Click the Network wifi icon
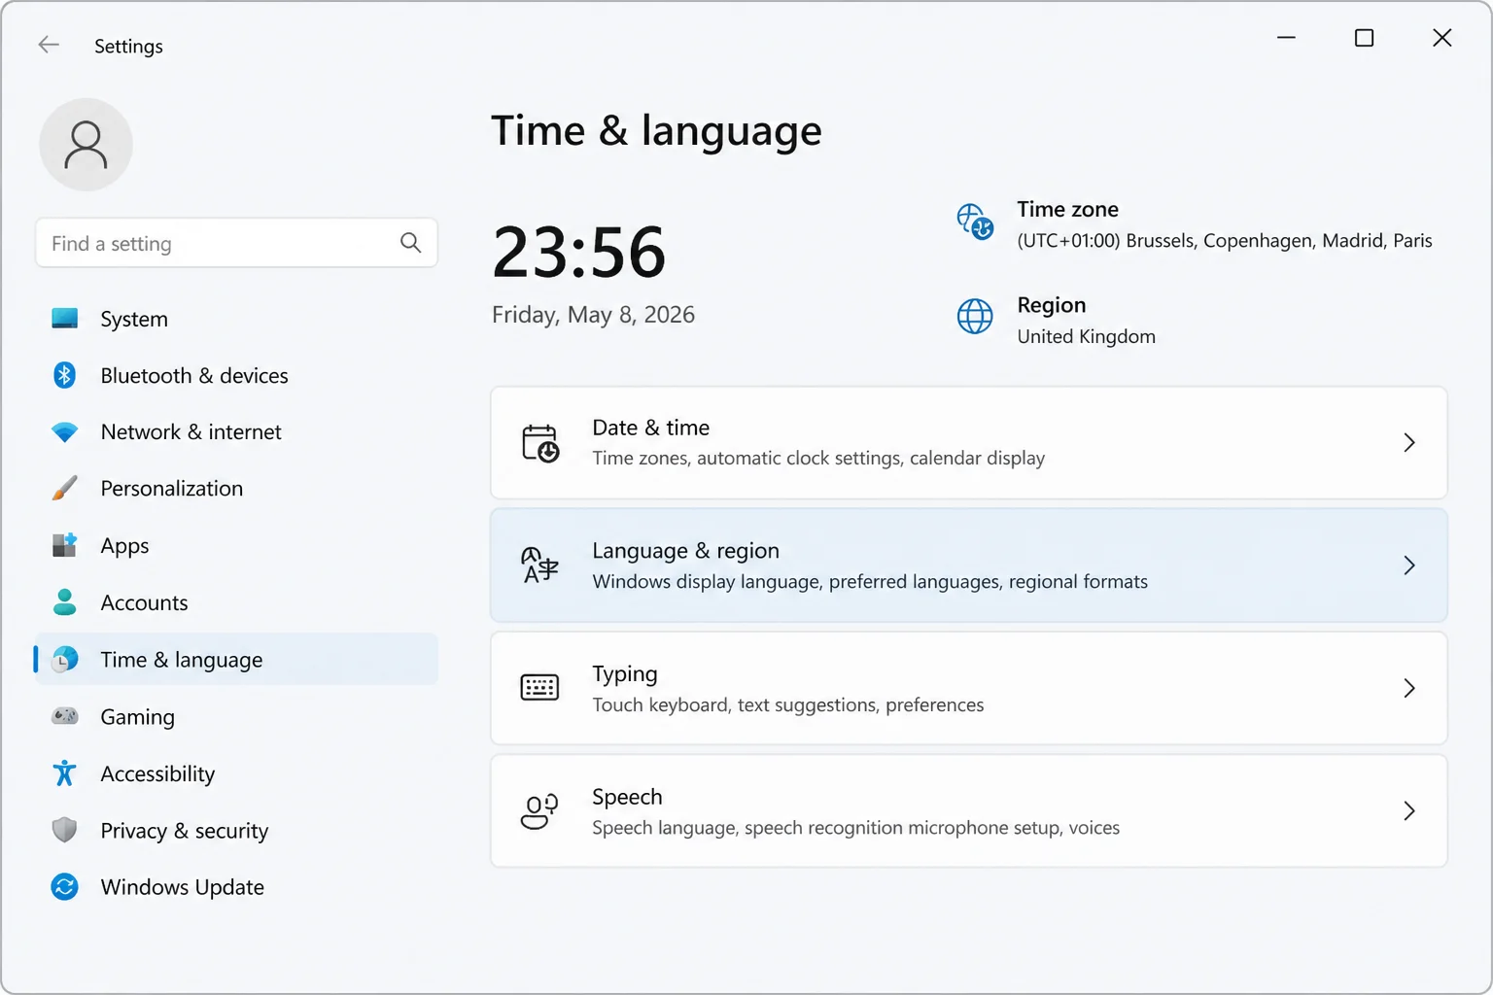Image resolution: width=1493 pixels, height=995 pixels. (x=65, y=431)
